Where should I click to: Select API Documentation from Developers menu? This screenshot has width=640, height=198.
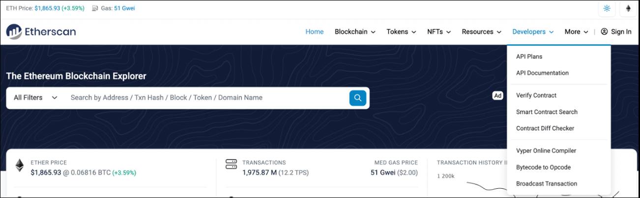[542, 73]
